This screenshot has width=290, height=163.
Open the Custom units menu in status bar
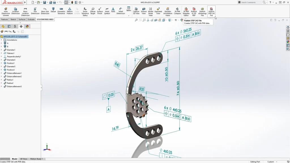pos(272,162)
